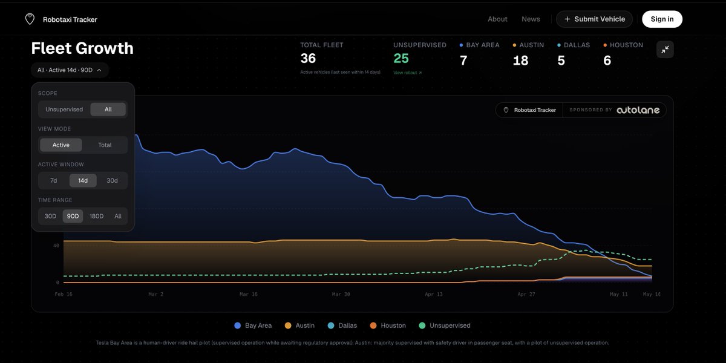Switch view mode to Active
The height and width of the screenshot is (363, 726).
point(61,145)
